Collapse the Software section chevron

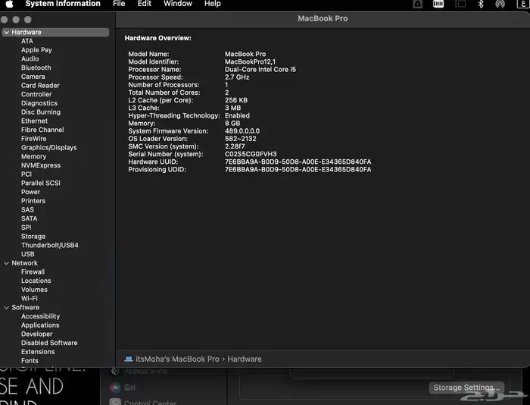[x=6, y=307]
